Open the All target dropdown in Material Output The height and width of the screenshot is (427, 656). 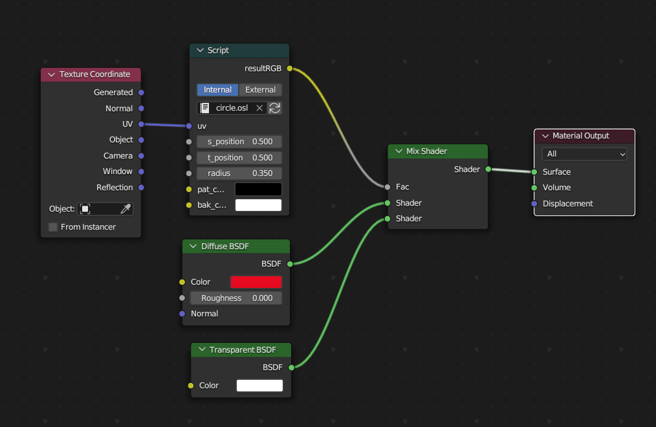[x=585, y=154]
